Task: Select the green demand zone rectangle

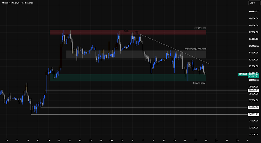Action: click(x=128, y=78)
